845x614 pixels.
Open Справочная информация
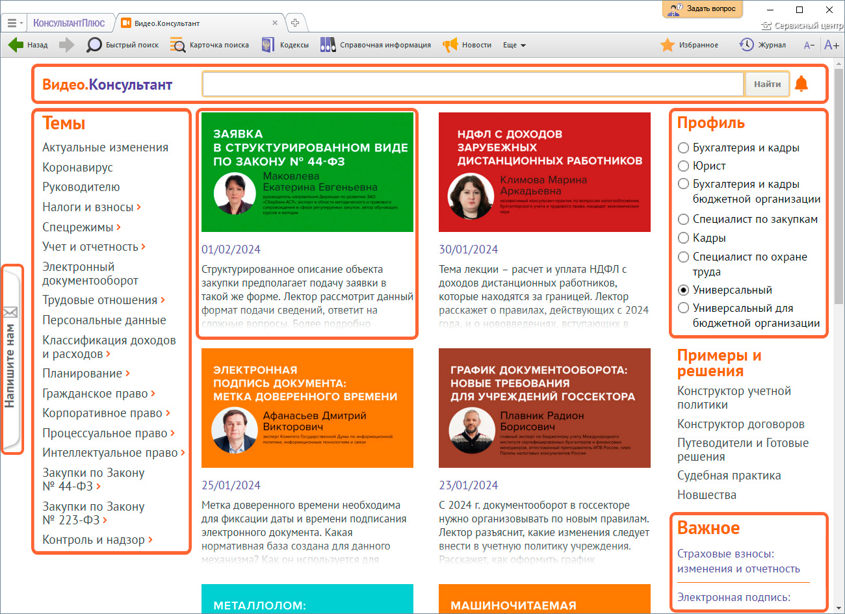tap(376, 45)
